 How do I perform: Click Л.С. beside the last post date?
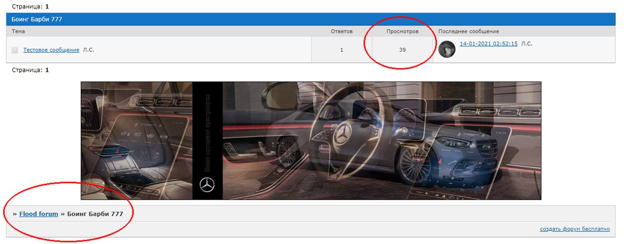click(527, 43)
